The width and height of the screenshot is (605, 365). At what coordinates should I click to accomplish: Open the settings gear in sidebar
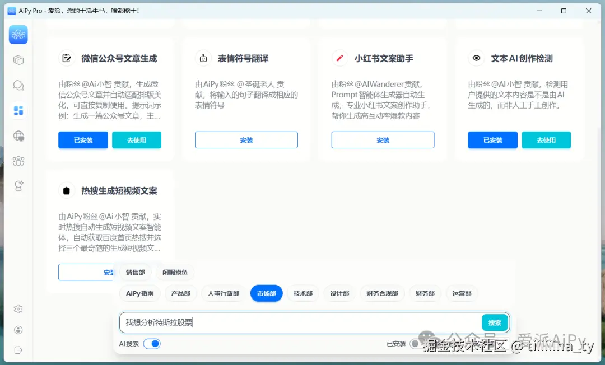(18, 308)
